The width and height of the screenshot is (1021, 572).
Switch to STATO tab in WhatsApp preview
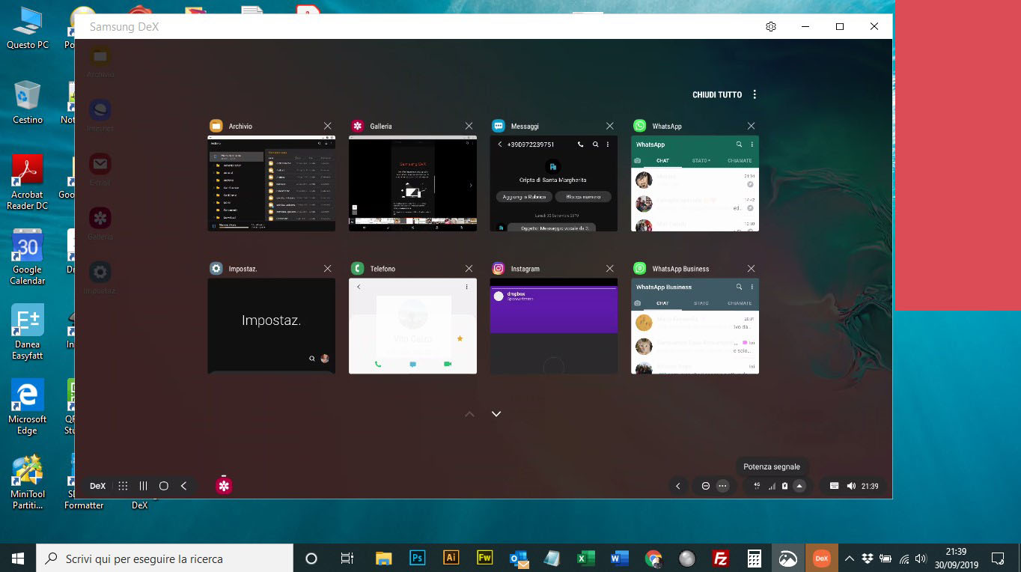tap(701, 161)
